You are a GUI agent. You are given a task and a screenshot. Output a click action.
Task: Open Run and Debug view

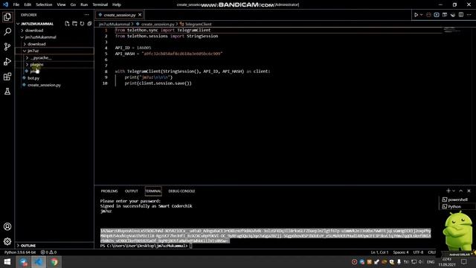(x=7, y=61)
